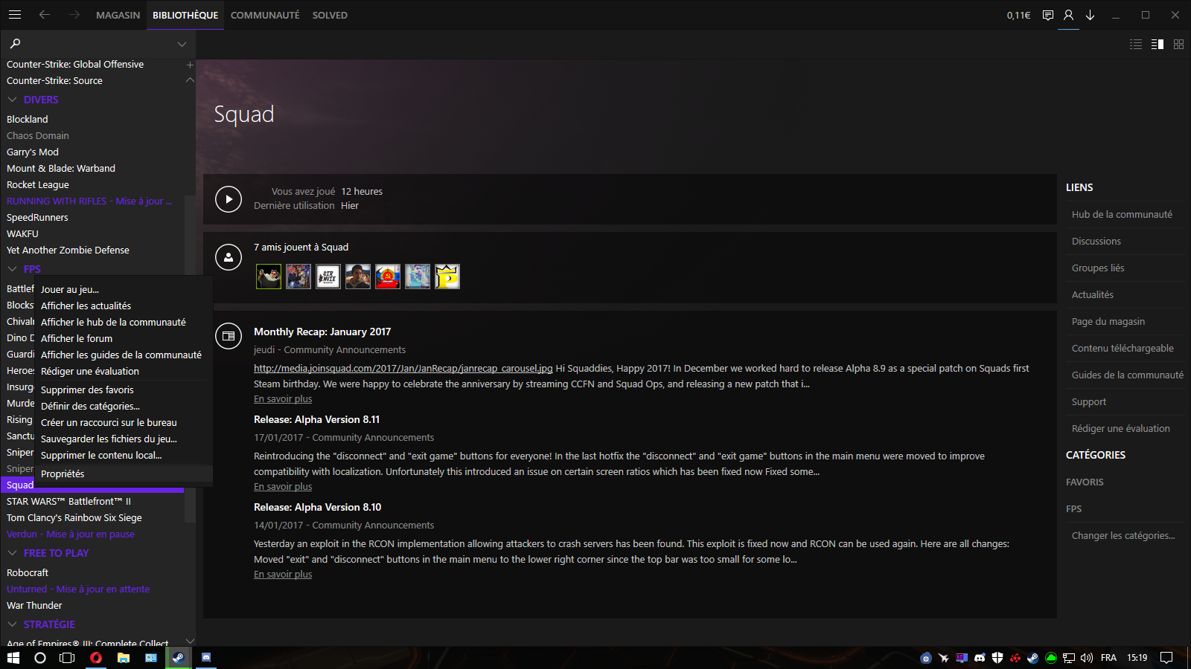Image resolution: width=1191 pixels, height=669 pixels.
Task: Switch library to grid view
Action: coord(1178,45)
